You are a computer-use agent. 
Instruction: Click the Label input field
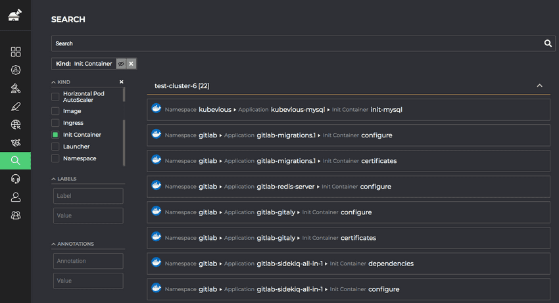click(88, 196)
